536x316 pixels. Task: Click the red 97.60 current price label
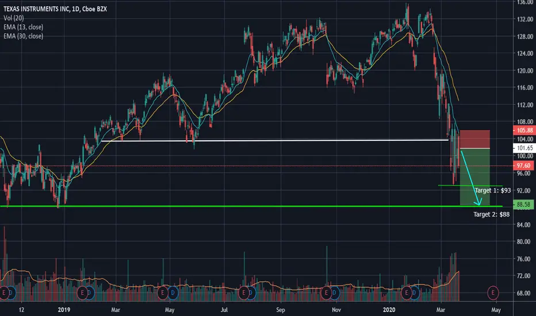pyautogui.click(x=524, y=165)
